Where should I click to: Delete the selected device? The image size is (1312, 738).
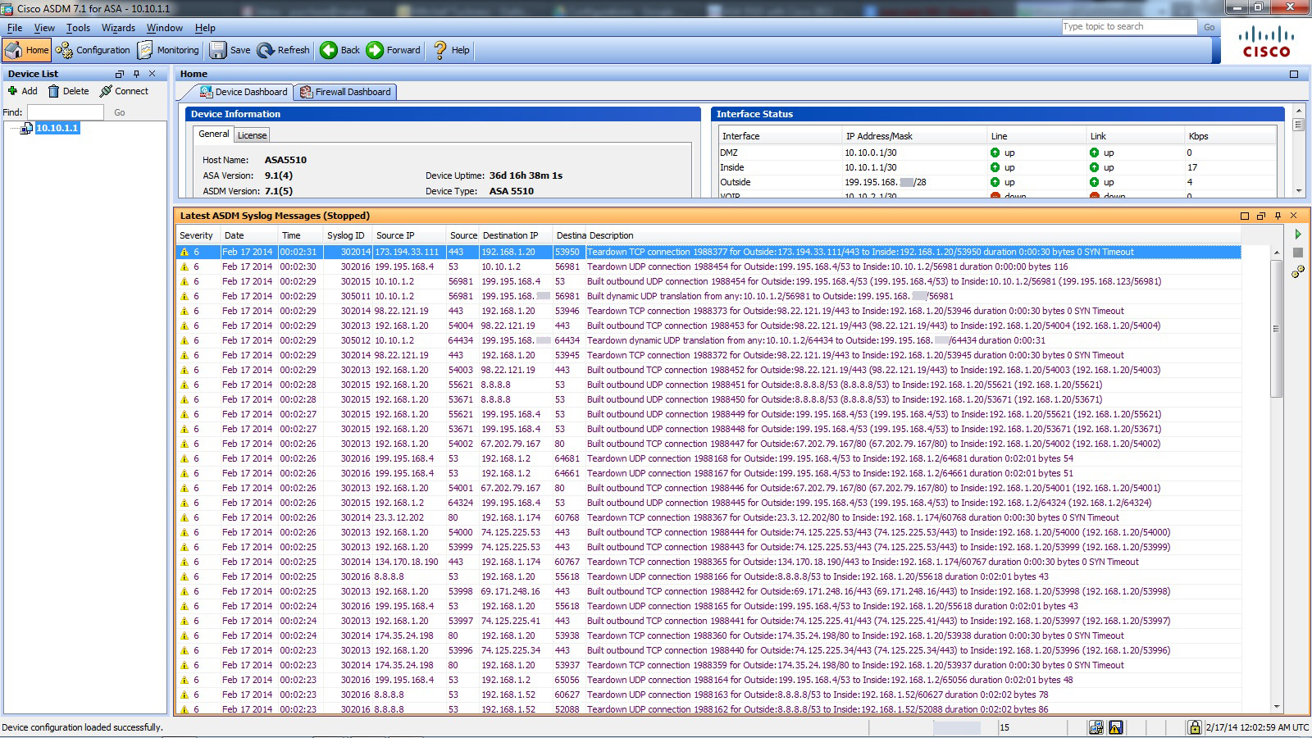(69, 91)
